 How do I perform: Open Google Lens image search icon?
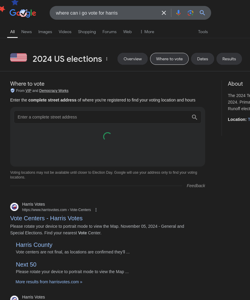[x=190, y=13]
